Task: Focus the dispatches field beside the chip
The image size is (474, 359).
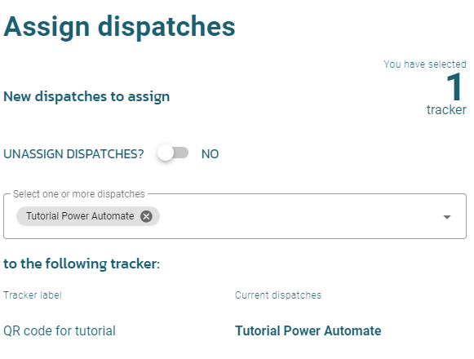Action: 299,216
